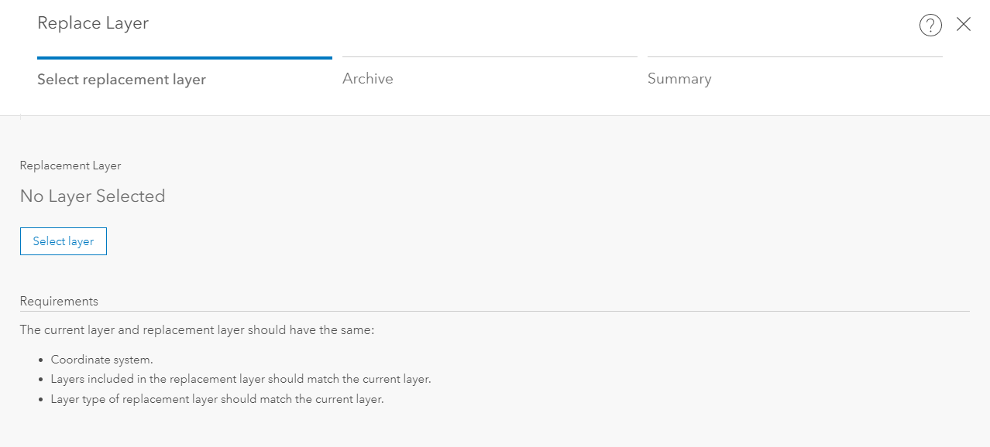Click the Select layer button
990x447 pixels.
coord(64,241)
